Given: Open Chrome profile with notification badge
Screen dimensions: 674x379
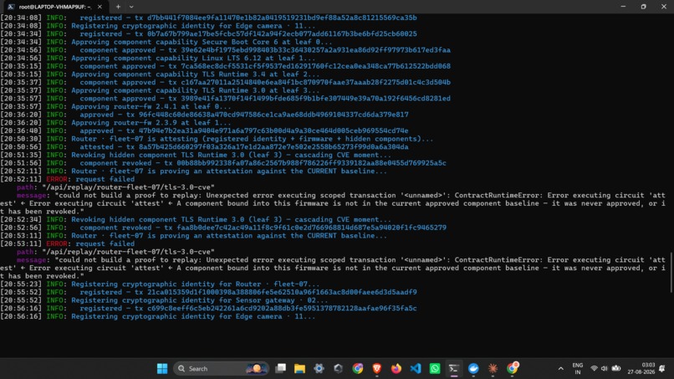Looking at the screenshot, I should pyautogui.click(x=512, y=368).
